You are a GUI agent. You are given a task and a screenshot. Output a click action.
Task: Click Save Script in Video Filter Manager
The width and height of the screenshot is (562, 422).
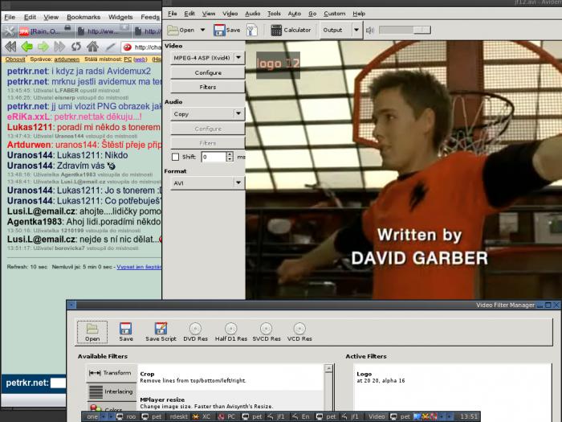pyautogui.click(x=161, y=332)
